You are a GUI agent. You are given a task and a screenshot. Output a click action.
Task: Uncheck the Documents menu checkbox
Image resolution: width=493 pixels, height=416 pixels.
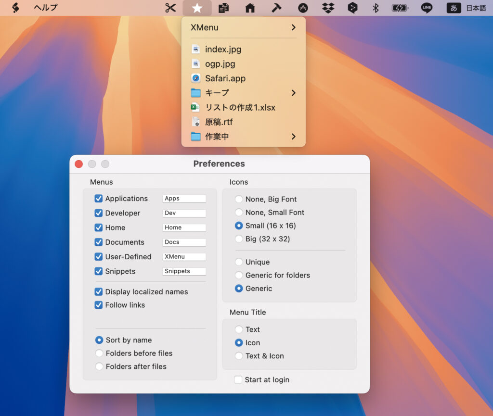click(98, 242)
